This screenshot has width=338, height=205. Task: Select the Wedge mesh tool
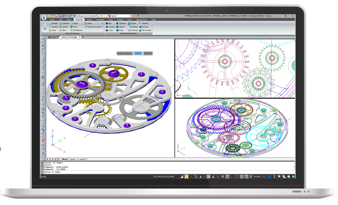54,23
